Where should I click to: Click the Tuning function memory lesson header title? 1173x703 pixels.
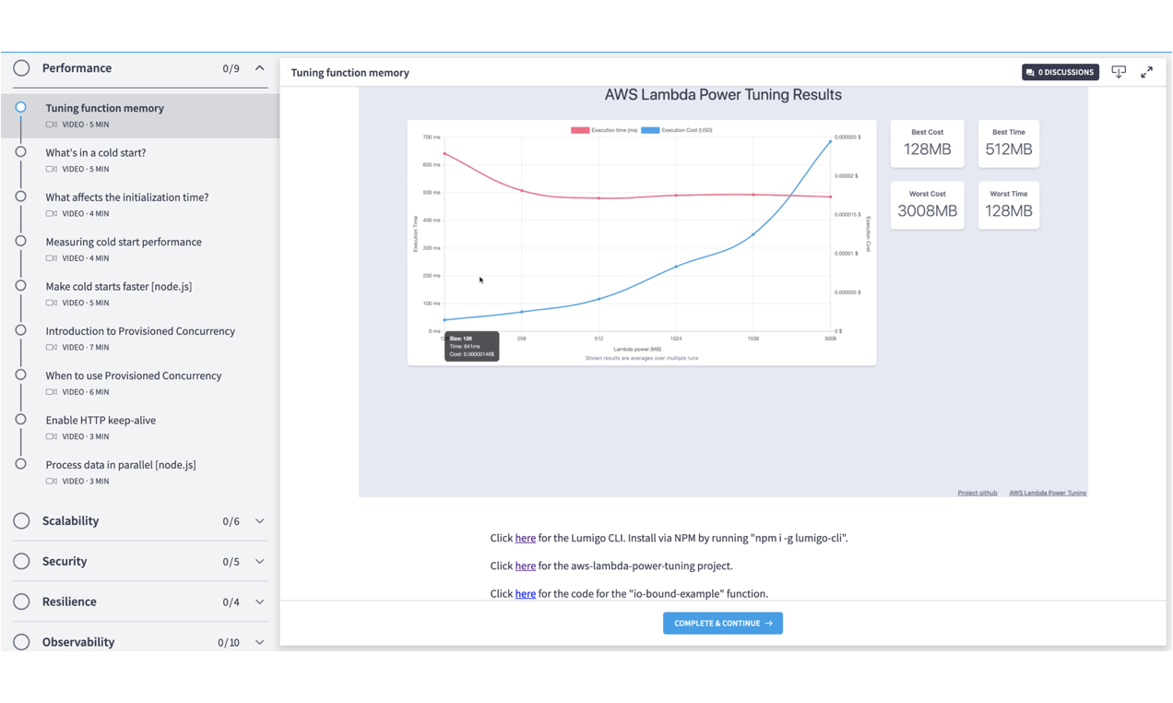(350, 72)
